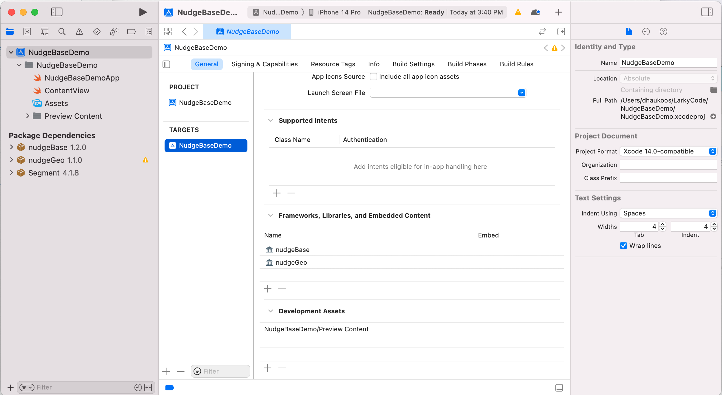Switch to Signing & Capabilities tab
The image size is (722, 395).
pos(265,64)
